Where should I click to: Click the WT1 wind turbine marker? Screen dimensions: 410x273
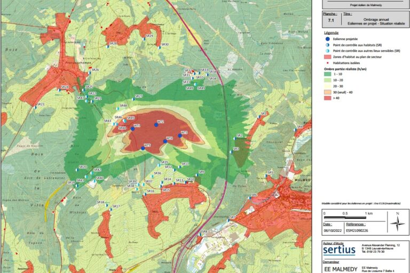(x=132, y=129)
